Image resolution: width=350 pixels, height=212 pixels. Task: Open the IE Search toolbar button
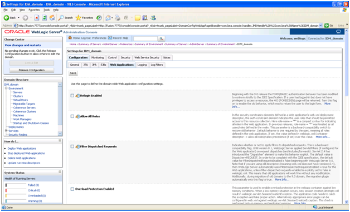pyautogui.click(x=65, y=18)
